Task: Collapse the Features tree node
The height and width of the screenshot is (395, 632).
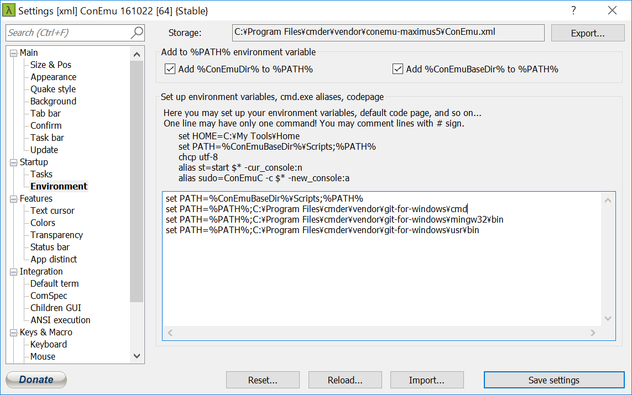Action: click(x=14, y=199)
